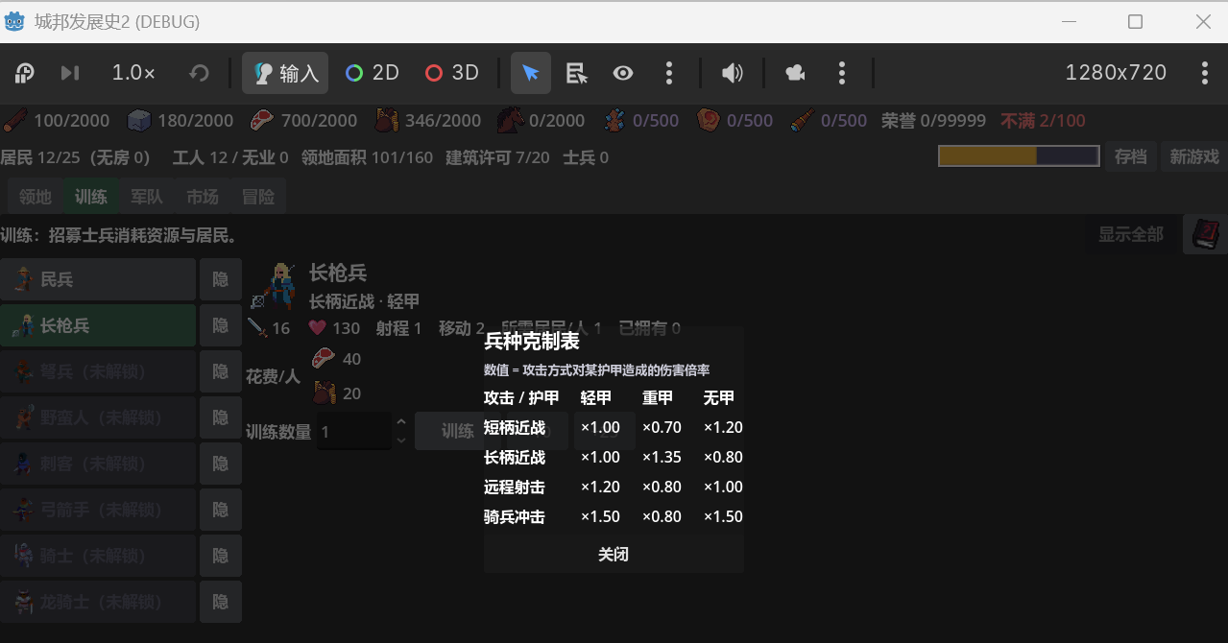
Task: Click the wood resource icon beside 100/2000
Action: point(14,121)
